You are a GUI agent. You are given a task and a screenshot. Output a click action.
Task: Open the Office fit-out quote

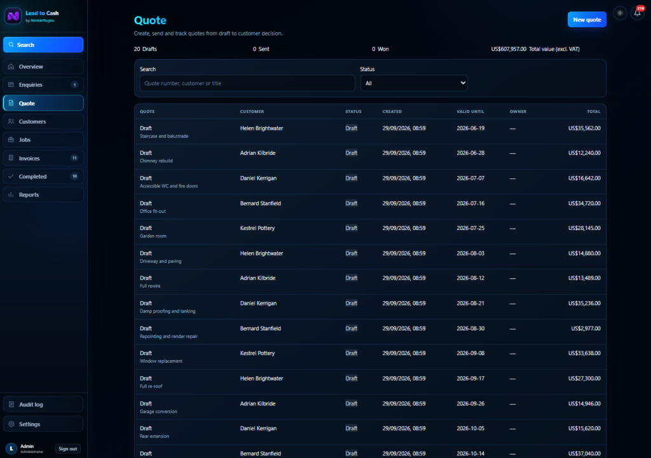coord(370,206)
